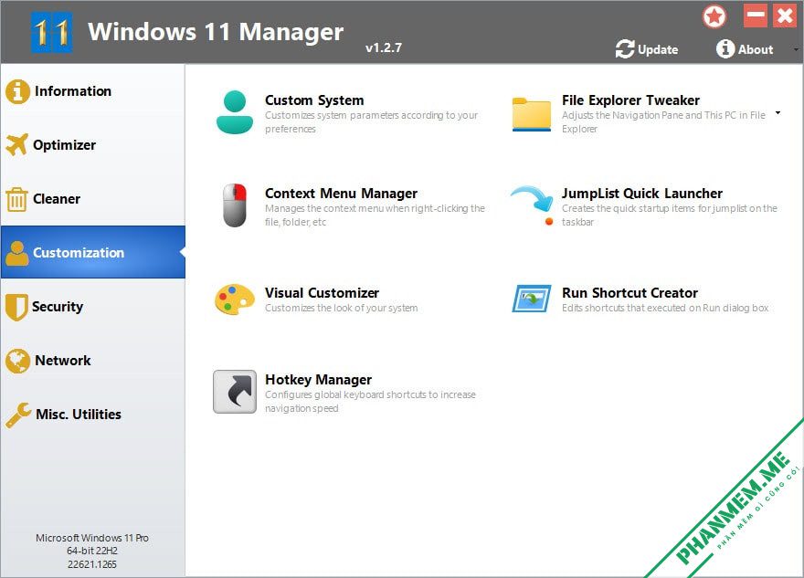Click 'Customizes the look of your system' description
The image size is (804, 578).
[341, 308]
